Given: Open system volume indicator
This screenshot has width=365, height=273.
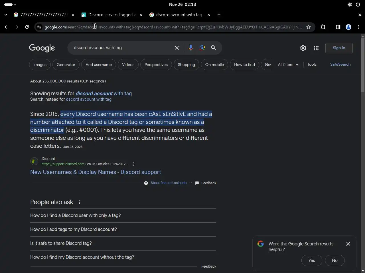Looking at the screenshot, I should tap(350, 5).
